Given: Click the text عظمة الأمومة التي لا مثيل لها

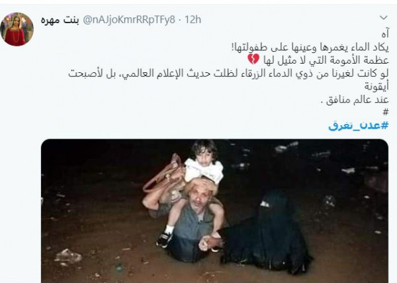Looking at the screenshot, I should coord(326,60).
